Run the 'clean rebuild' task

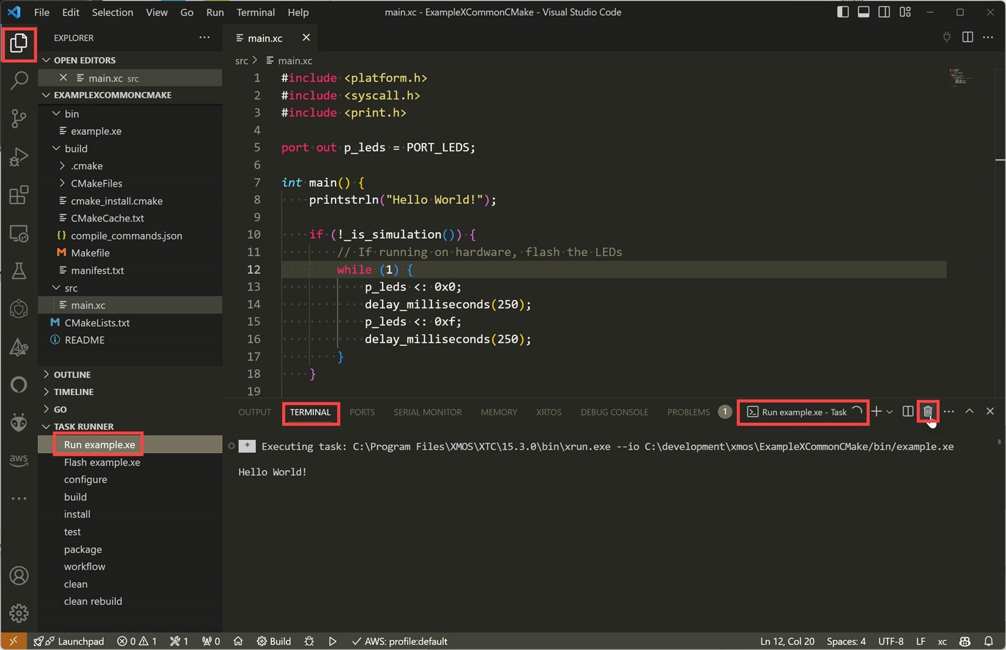point(130,601)
